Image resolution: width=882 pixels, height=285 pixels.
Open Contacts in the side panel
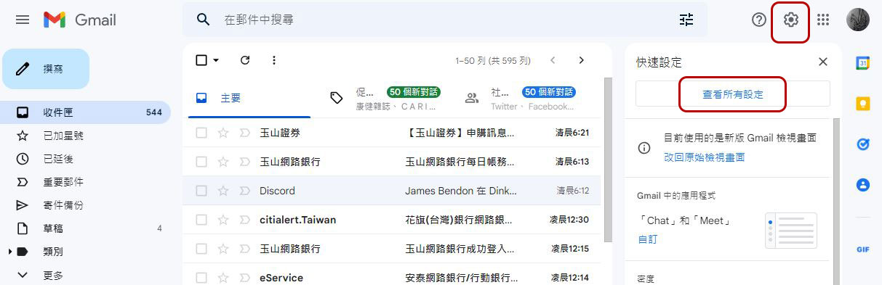coord(863,185)
